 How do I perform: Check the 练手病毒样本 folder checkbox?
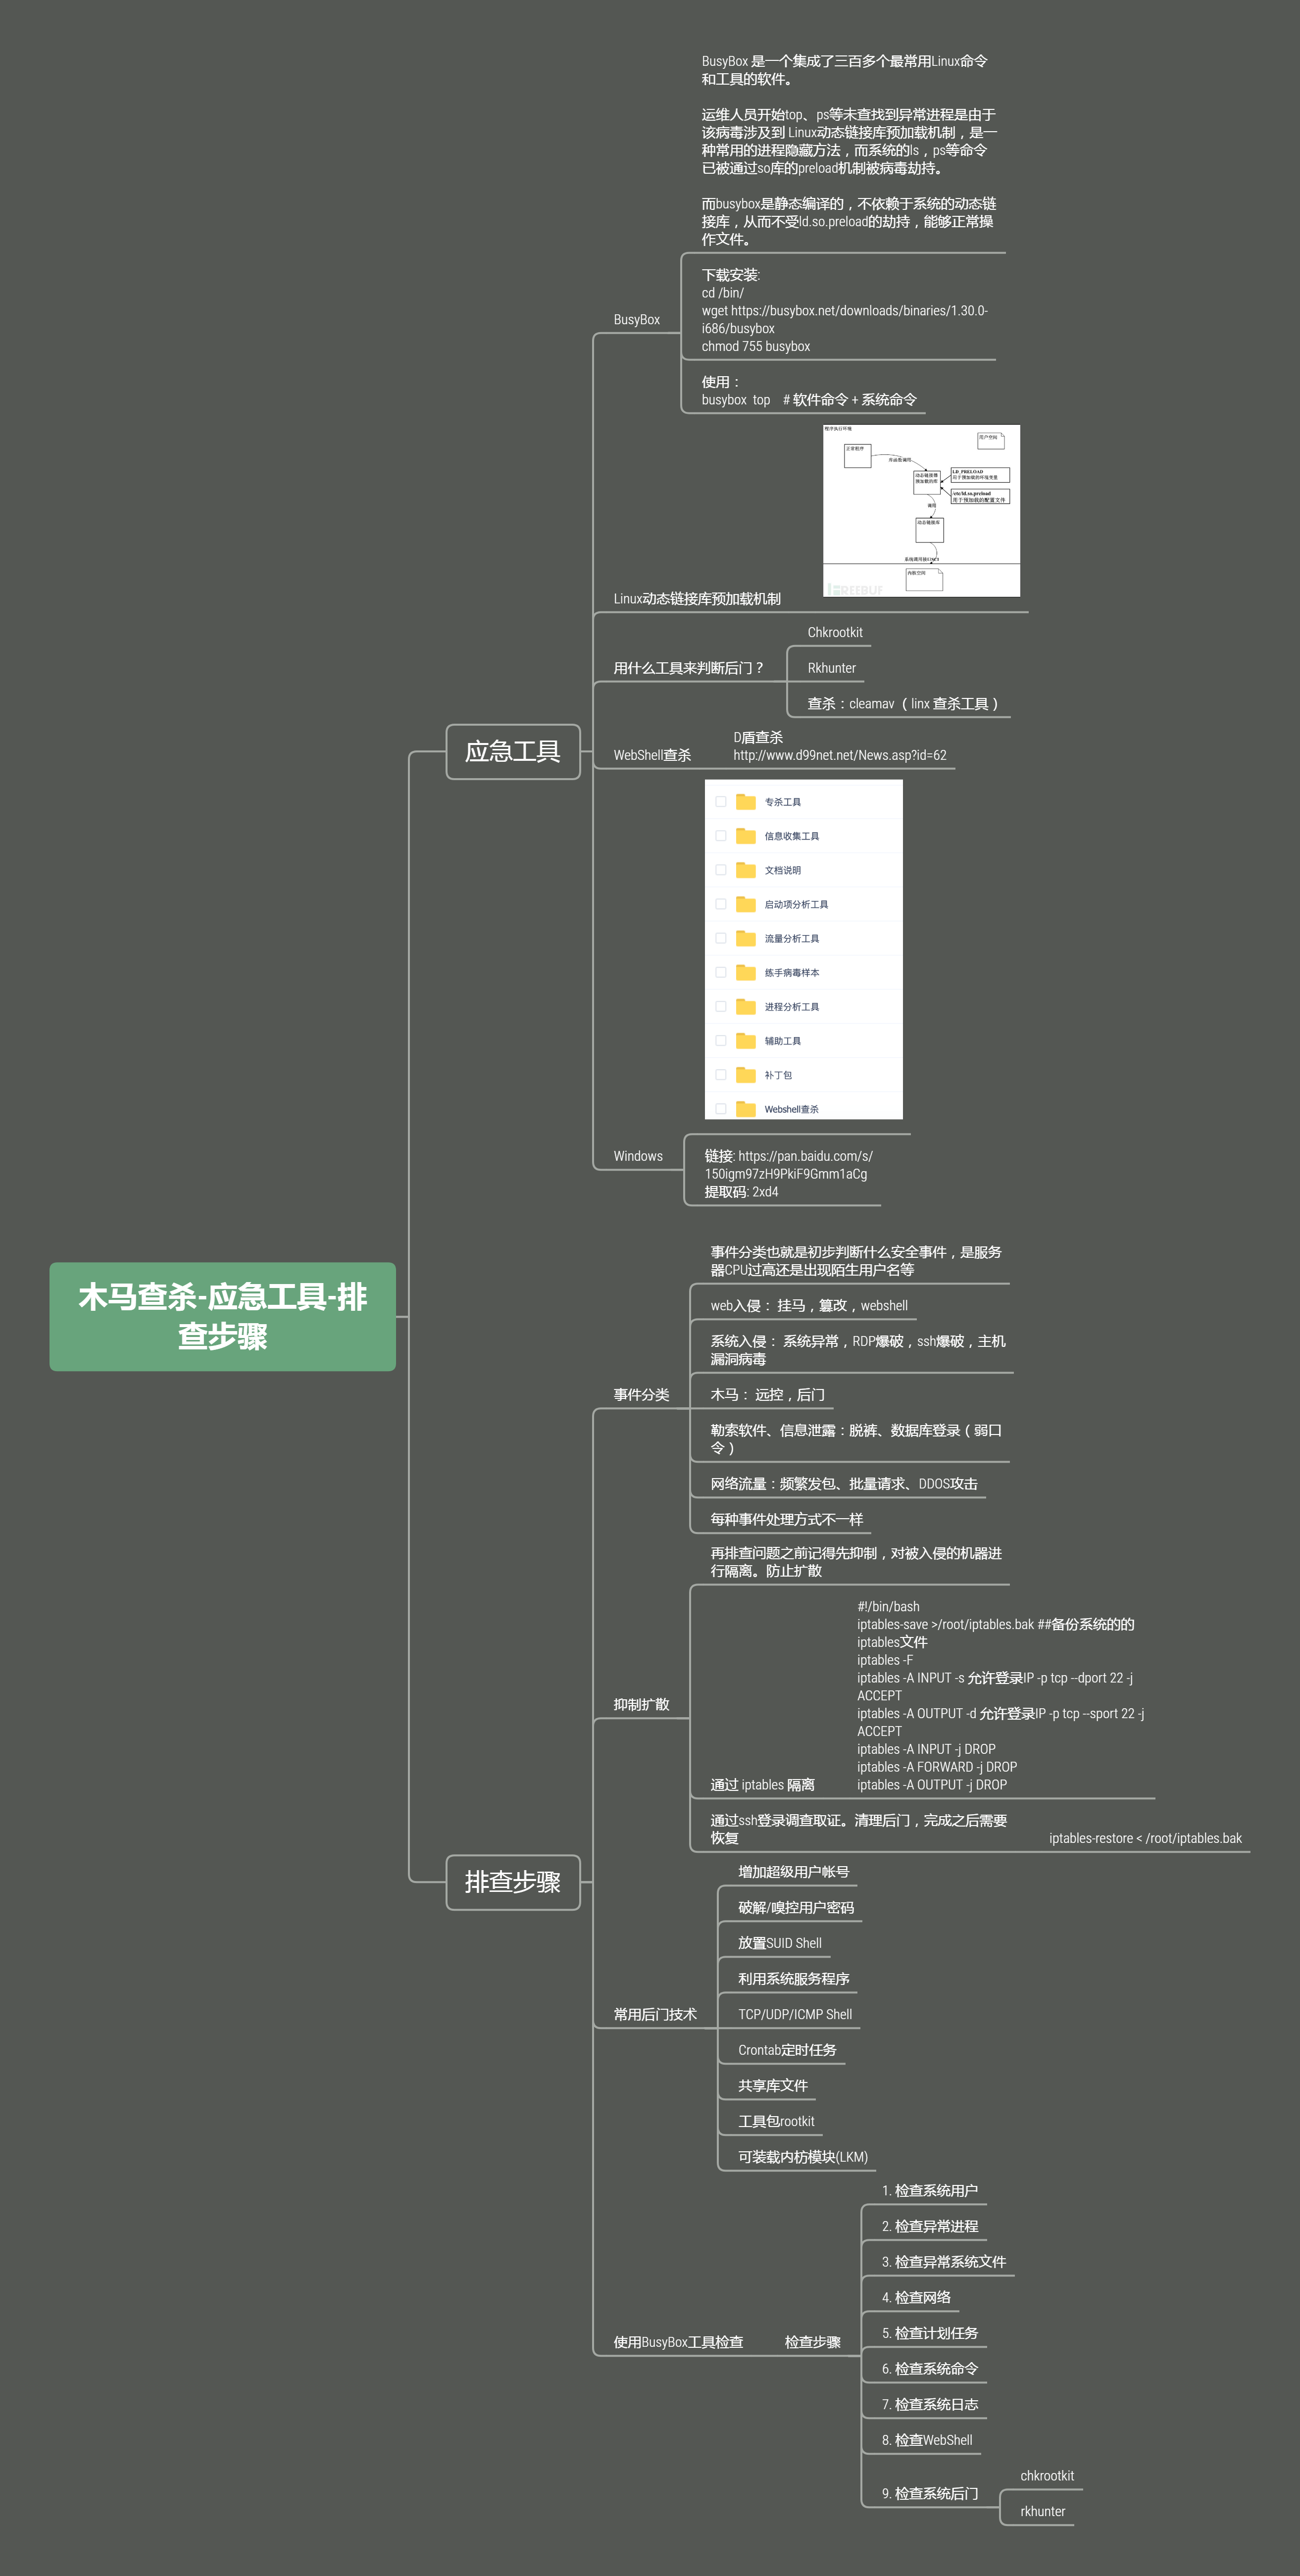click(x=721, y=972)
